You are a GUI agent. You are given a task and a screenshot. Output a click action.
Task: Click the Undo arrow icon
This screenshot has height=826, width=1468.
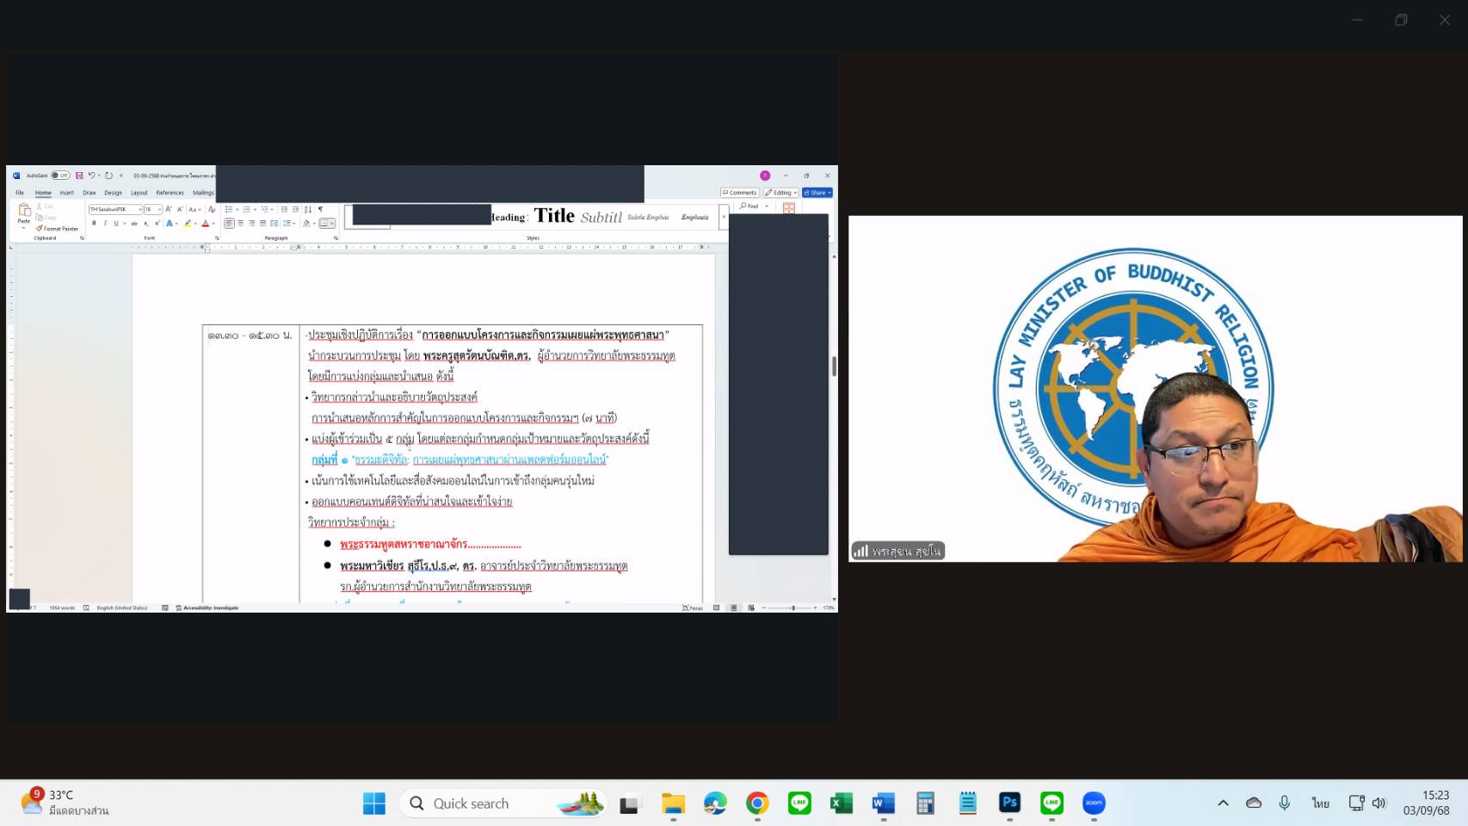(x=91, y=176)
